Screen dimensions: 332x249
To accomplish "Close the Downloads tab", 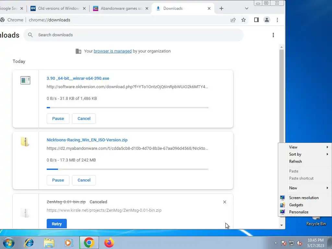I will 209,8.
